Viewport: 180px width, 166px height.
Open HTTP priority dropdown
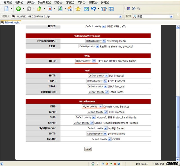click(x=85, y=61)
